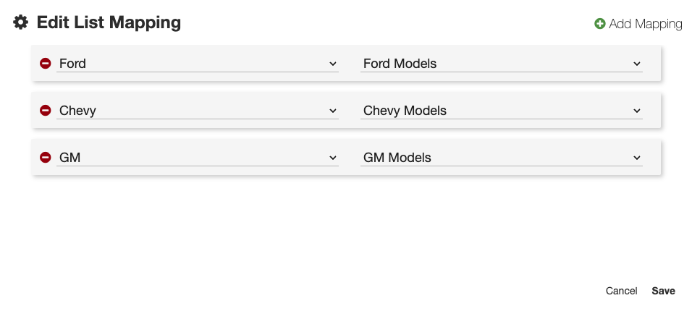Select the Ford Models field text
692x311 pixels.
pyautogui.click(x=400, y=64)
